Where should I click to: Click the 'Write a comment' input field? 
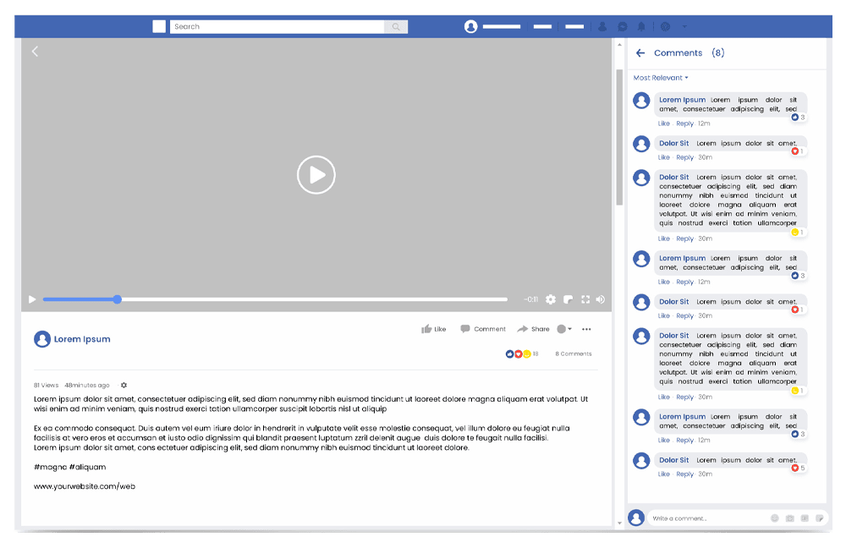tap(708, 518)
